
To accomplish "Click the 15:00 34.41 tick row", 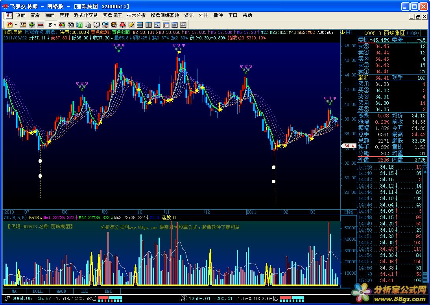I will (x=390, y=281).
